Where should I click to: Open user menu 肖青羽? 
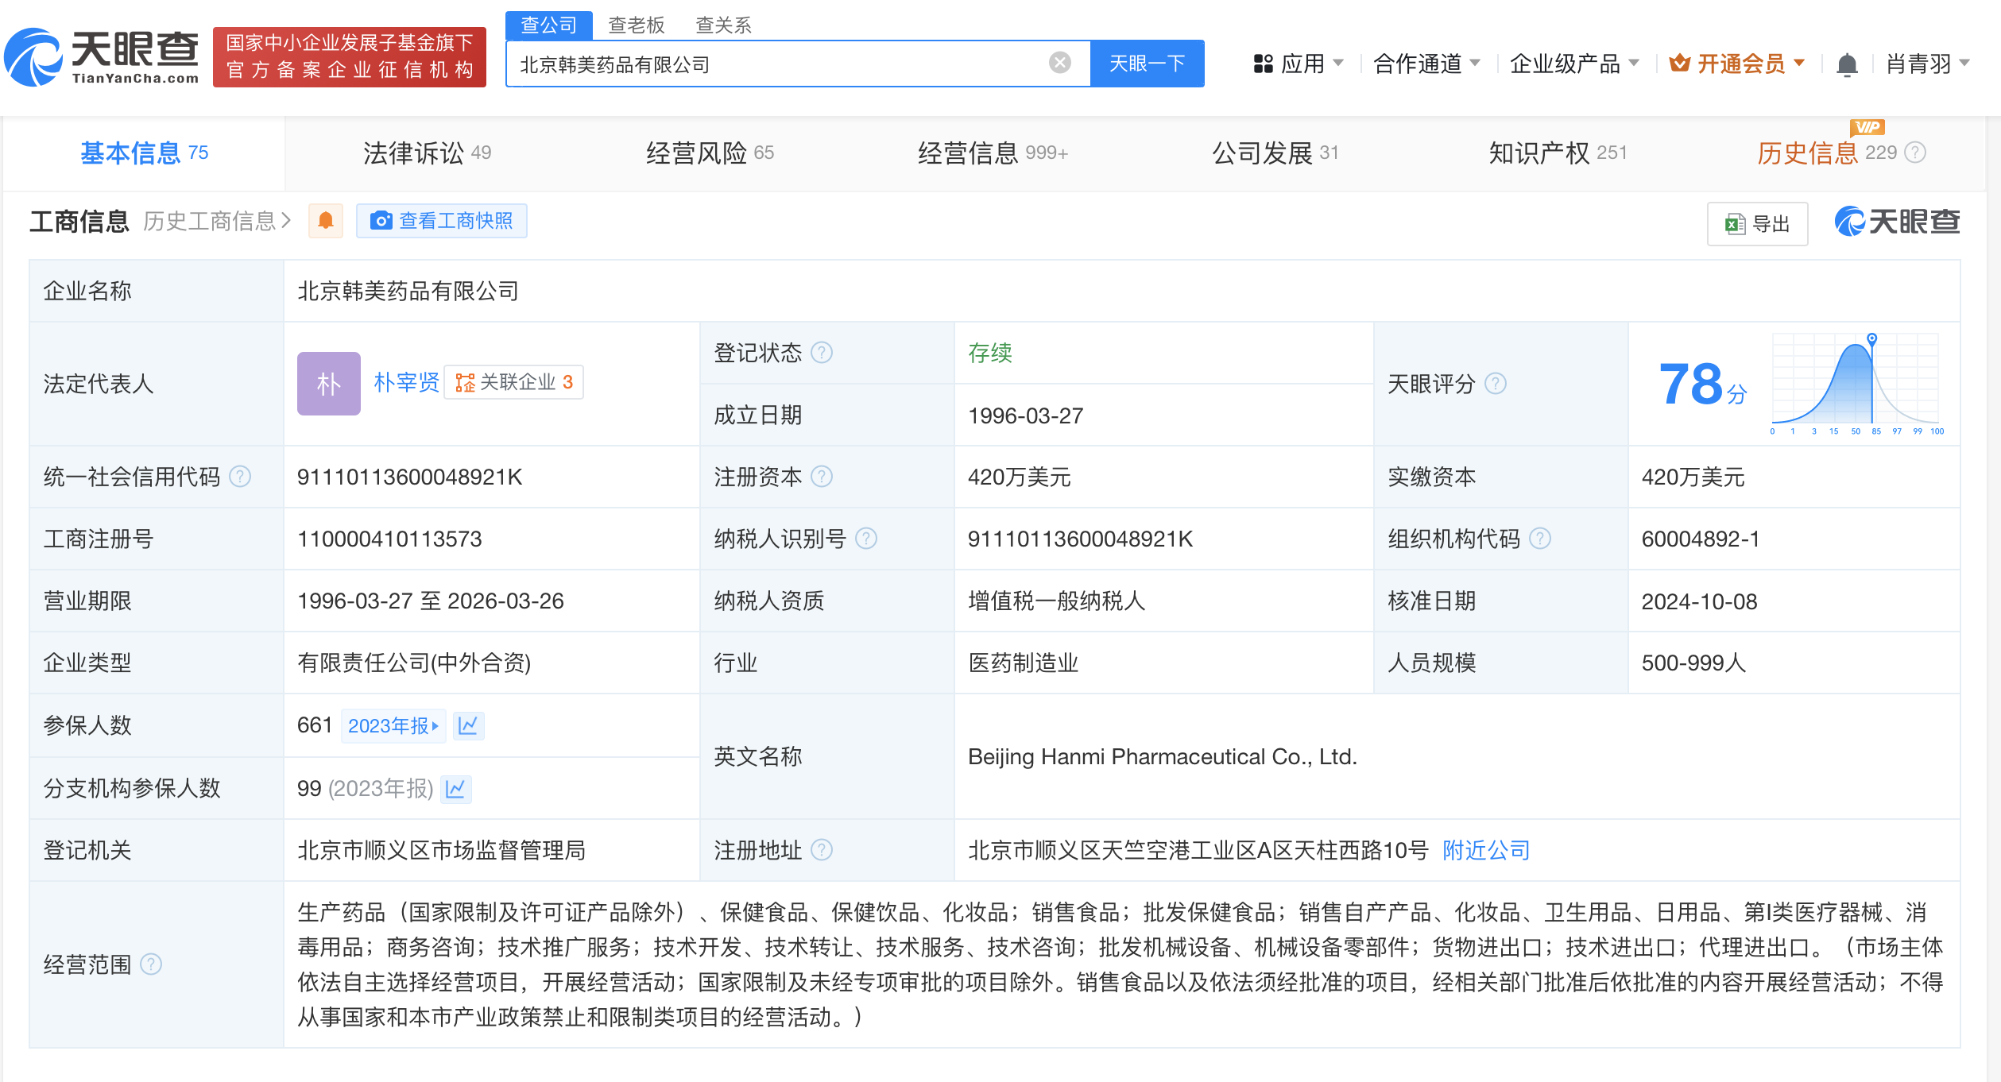(1929, 64)
